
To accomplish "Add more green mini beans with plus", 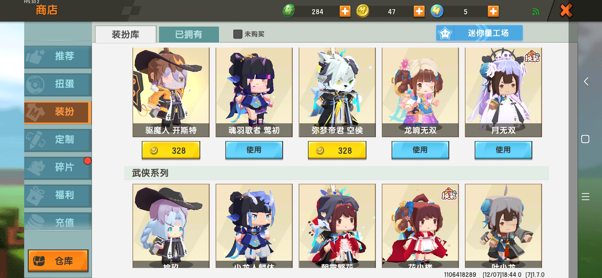I will click(x=345, y=11).
